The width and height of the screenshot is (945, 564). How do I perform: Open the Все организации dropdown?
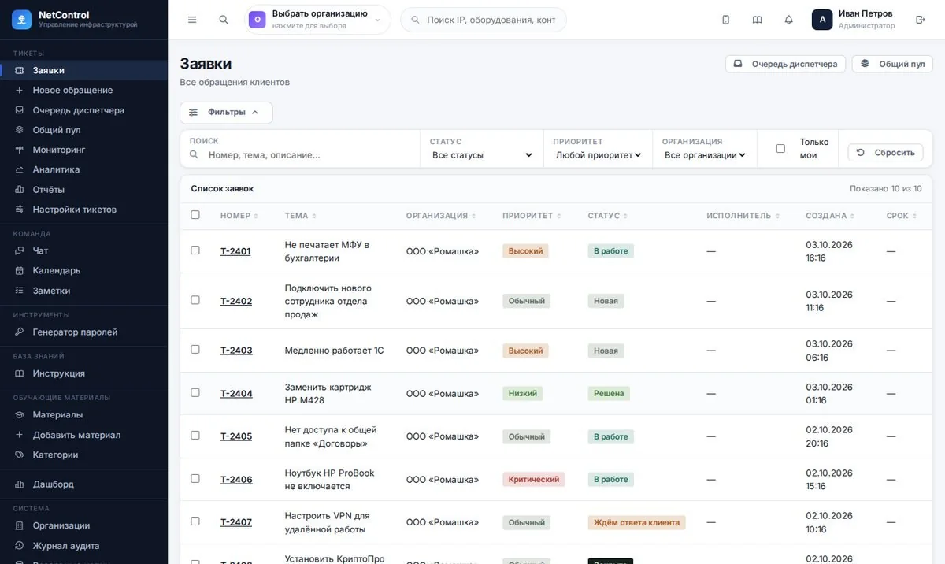pos(705,155)
